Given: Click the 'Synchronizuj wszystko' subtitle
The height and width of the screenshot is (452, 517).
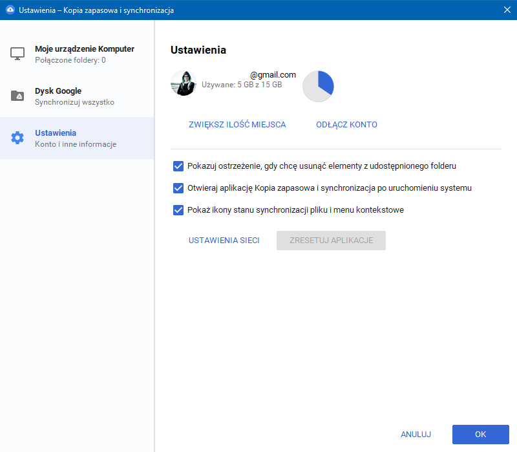Looking at the screenshot, I should [74, 102].
